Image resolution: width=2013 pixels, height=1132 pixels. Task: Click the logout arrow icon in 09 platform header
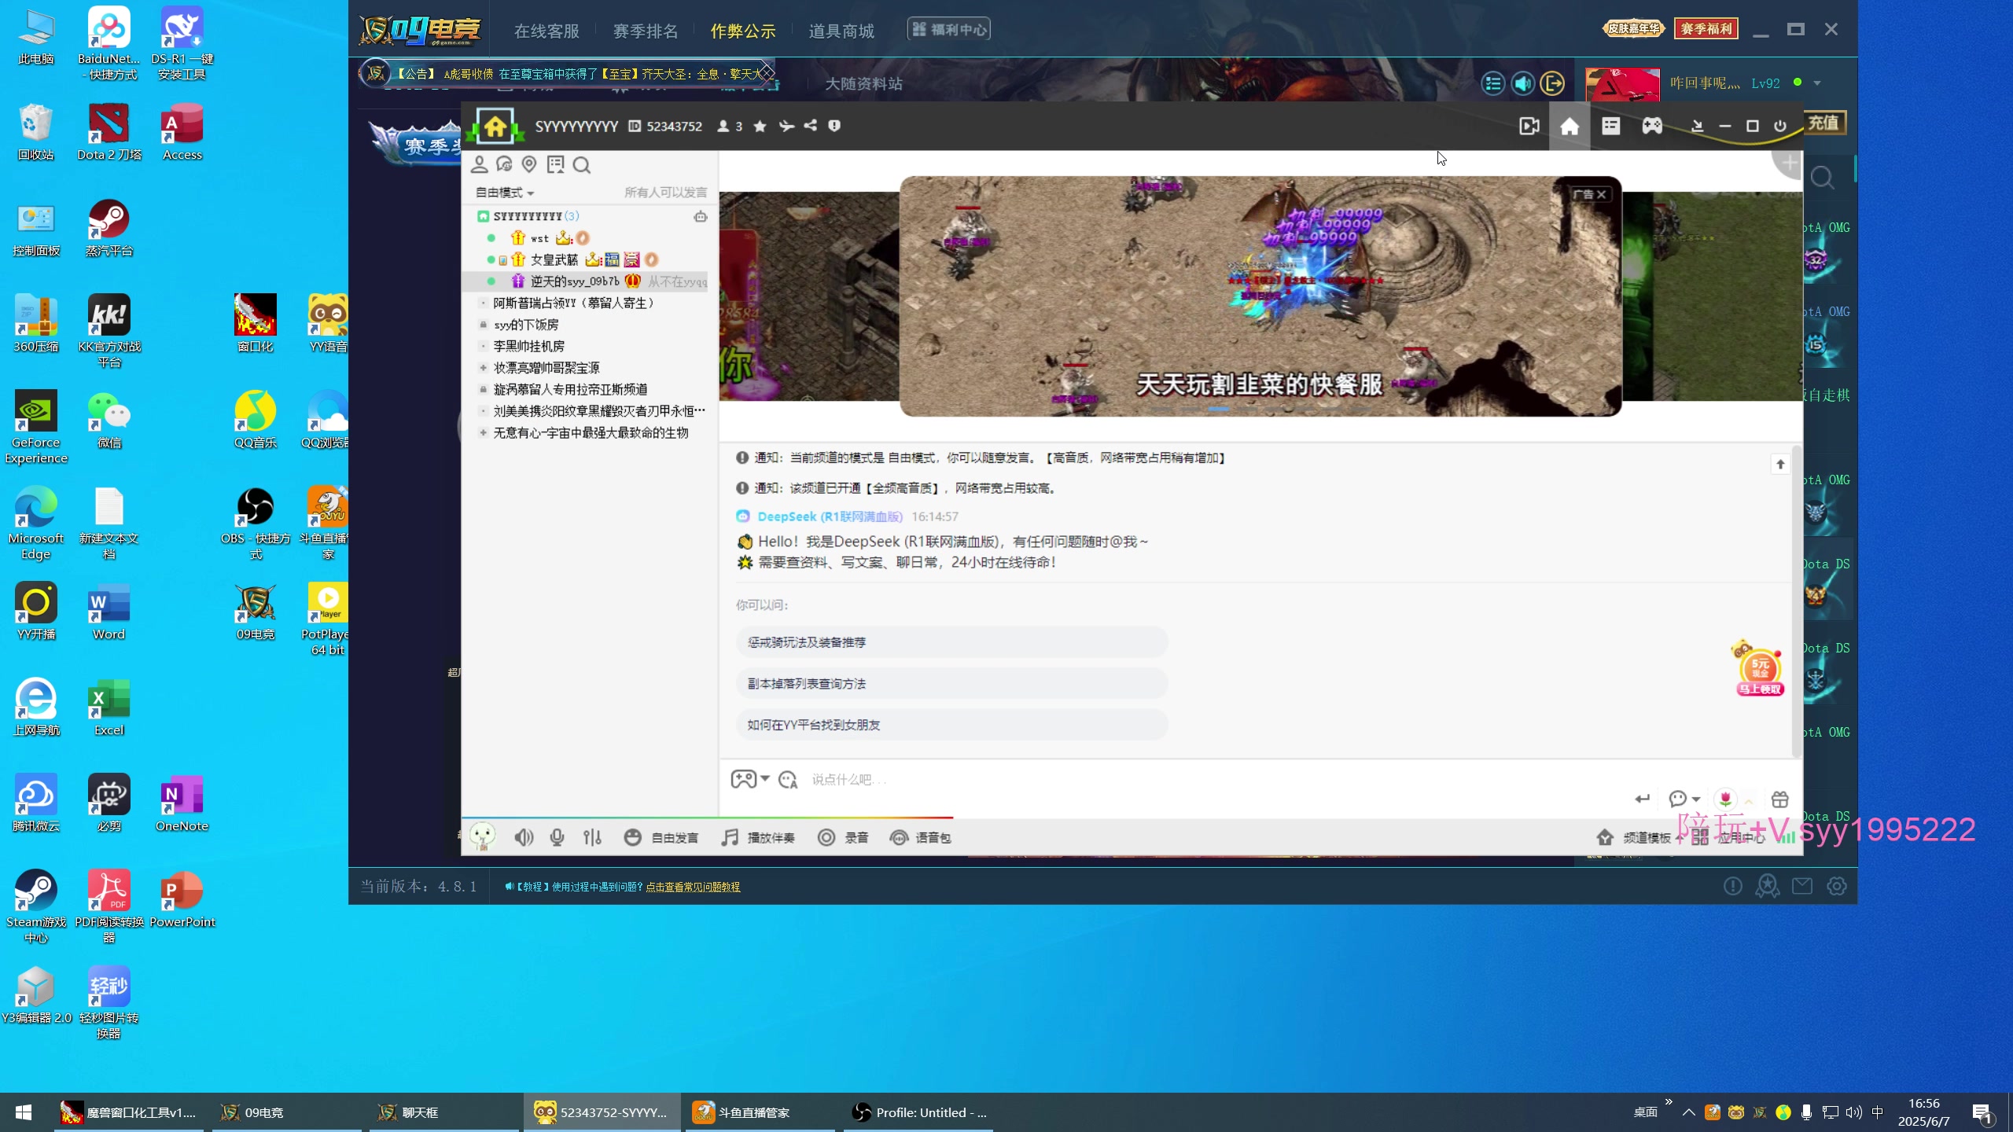pos(1552,83)
